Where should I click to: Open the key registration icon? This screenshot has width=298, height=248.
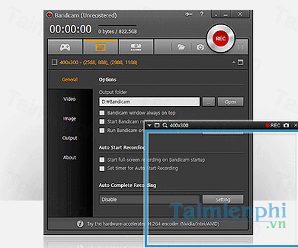point(189,15)
